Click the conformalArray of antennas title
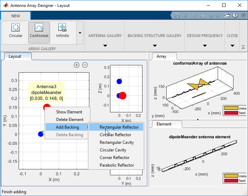 (200, 63)
